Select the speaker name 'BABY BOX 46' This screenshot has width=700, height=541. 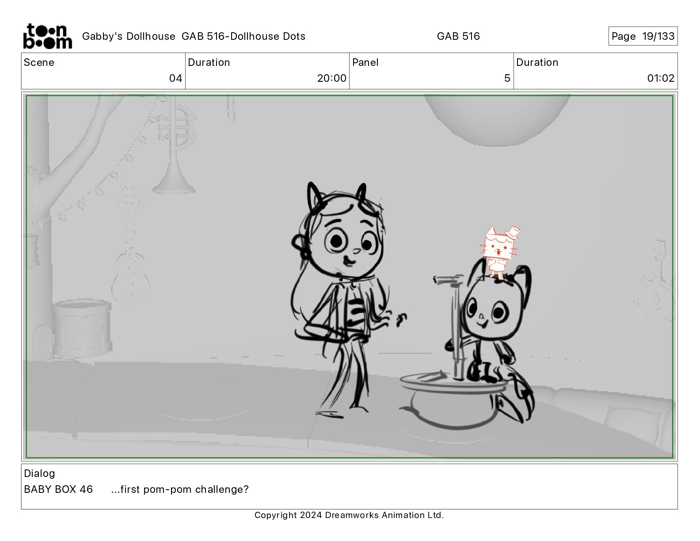[58, 489]
